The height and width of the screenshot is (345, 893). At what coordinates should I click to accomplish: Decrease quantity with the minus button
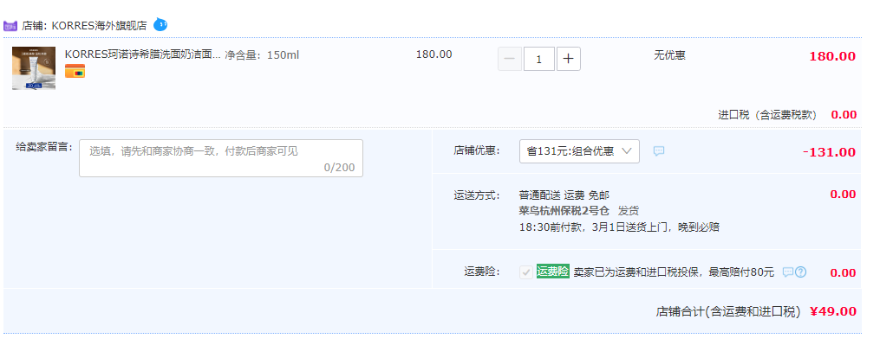pyautogui.click(x=510, y=59)
